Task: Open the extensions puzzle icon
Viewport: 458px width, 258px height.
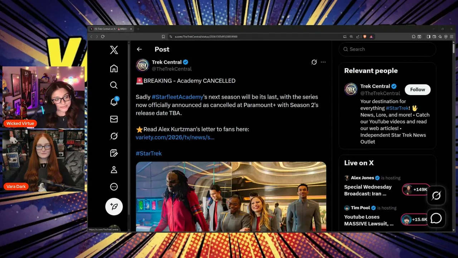Action: [x=414, y=37]
